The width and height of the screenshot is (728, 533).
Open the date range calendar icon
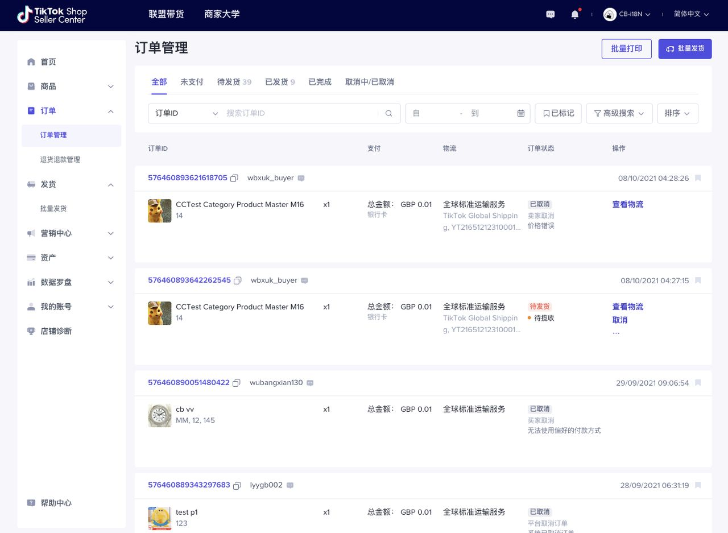(520, 113)
